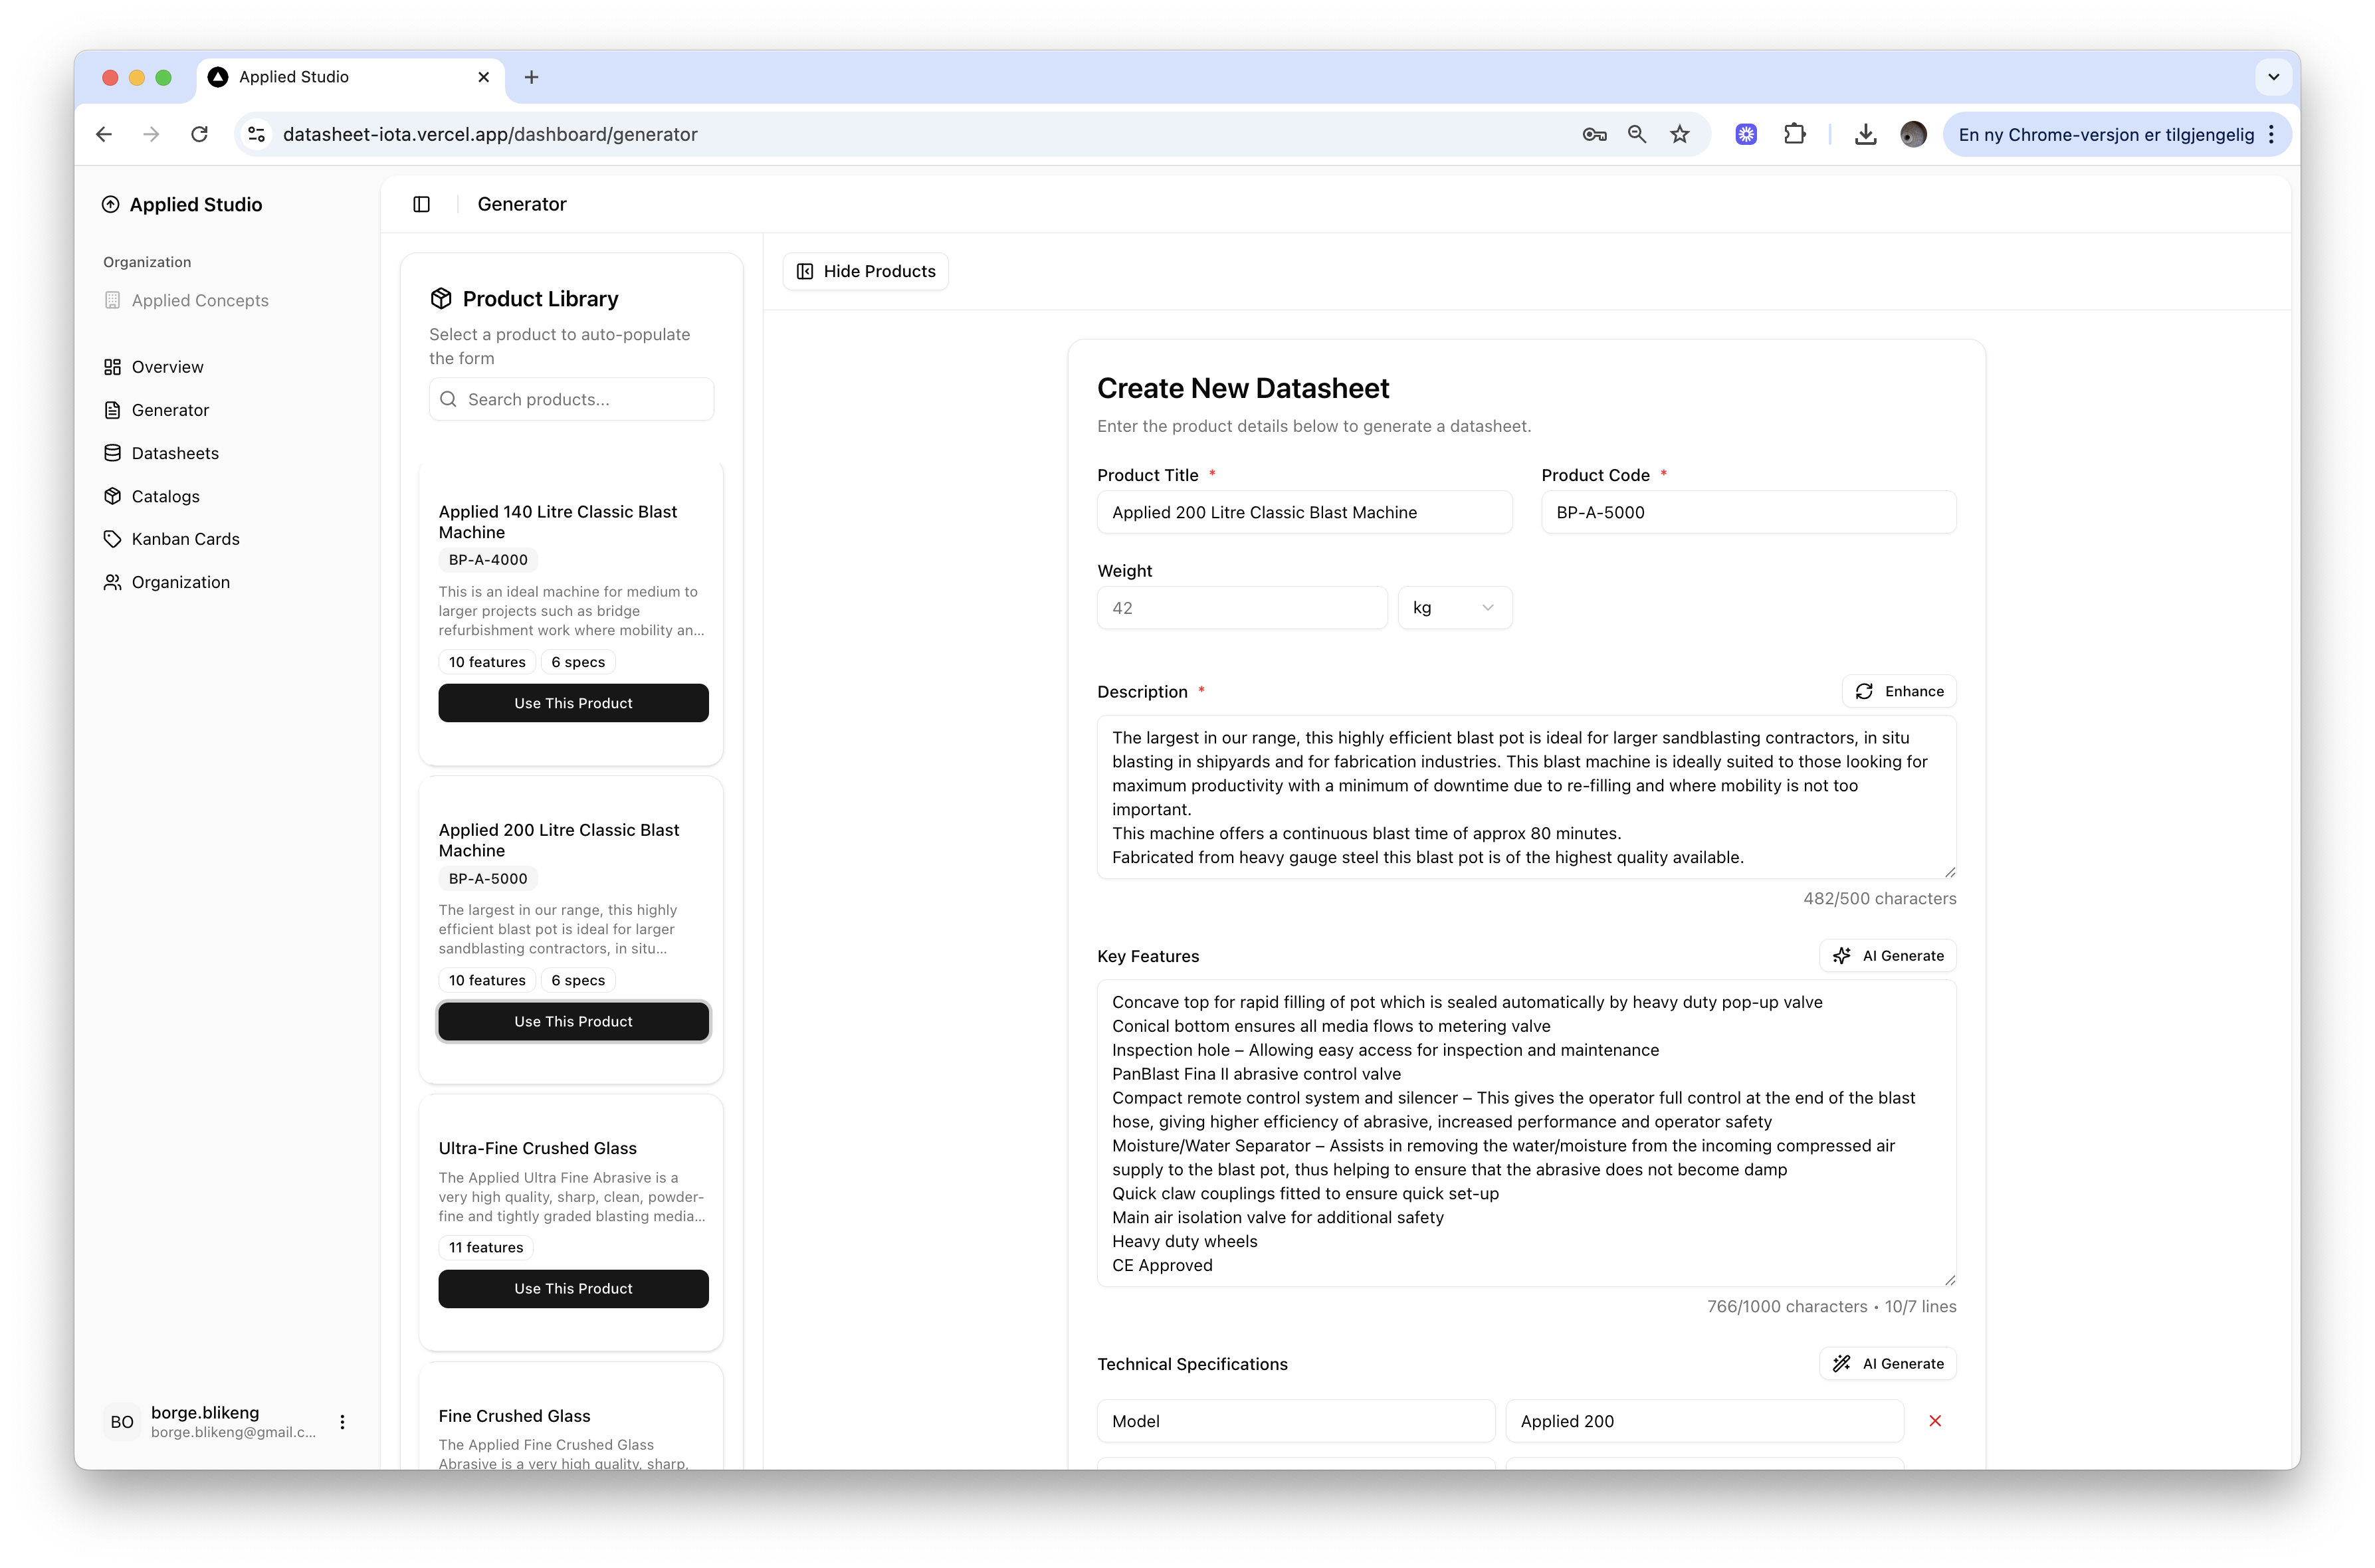Click the Kanban Cards tag icon
The width and height of the screenshot is (2375, 1568).
coord(114,539)
